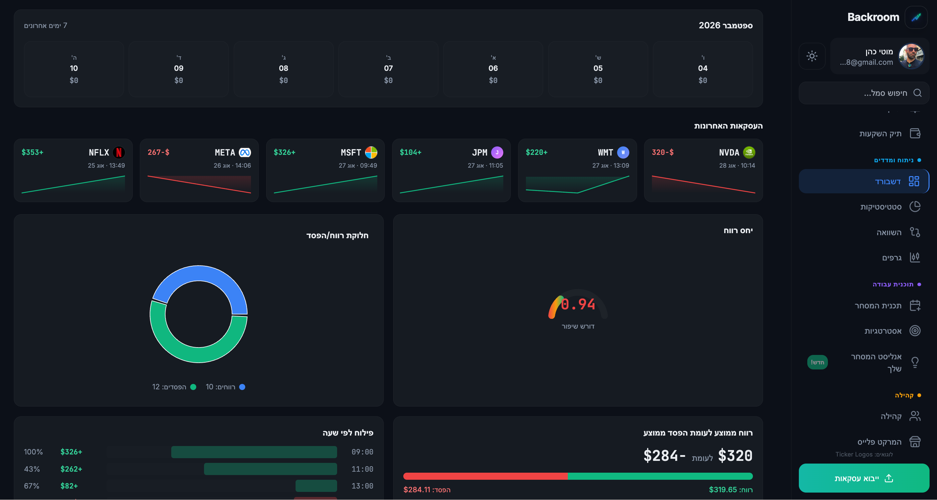The image size is (937, 500).
Task: Go to גרפים menu label
Action: (891, 258)
